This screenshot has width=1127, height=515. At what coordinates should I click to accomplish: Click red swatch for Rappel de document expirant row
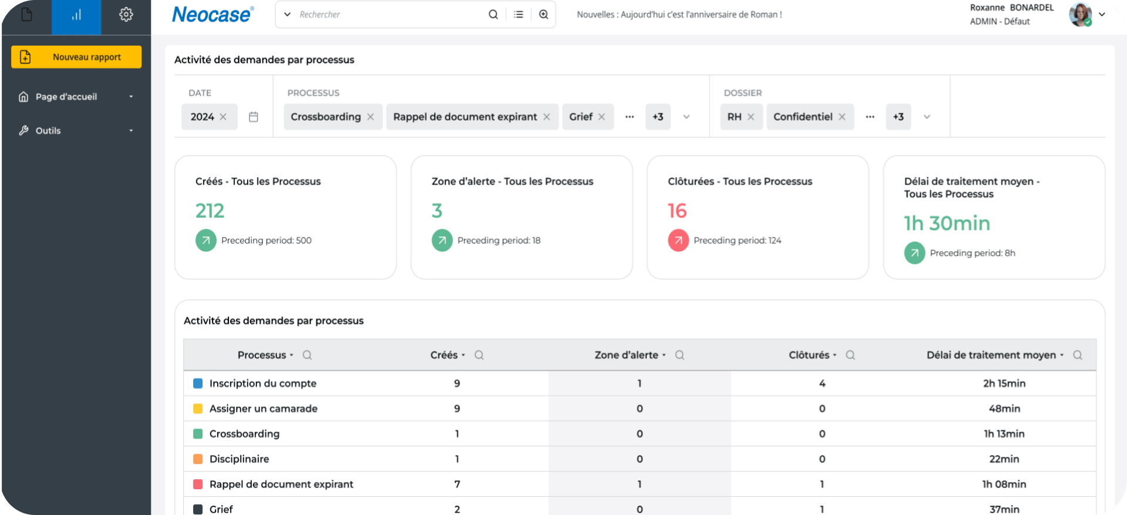pyautogui.click(x=198, y=484)
